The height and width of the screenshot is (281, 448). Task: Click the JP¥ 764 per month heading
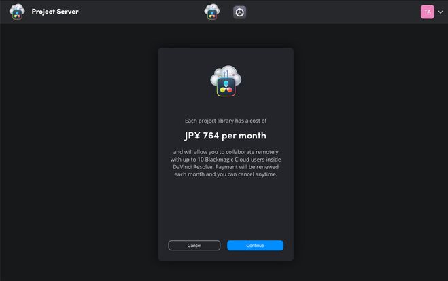(226, 136)
